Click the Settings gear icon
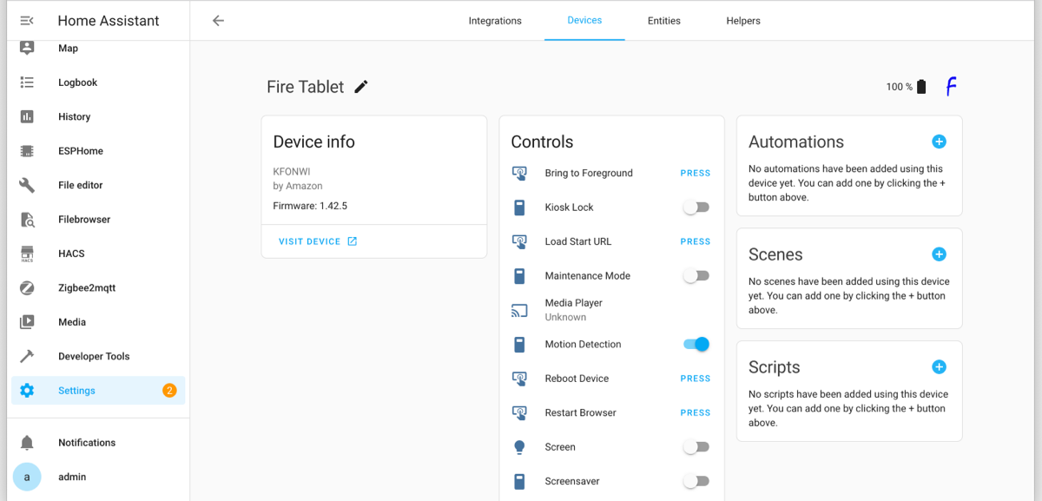The width and height of the screenshot is (1042, 501). [x=27, y=391]
